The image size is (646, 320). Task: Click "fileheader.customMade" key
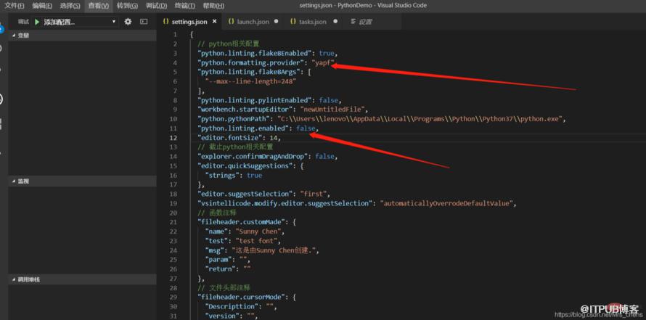242,222
